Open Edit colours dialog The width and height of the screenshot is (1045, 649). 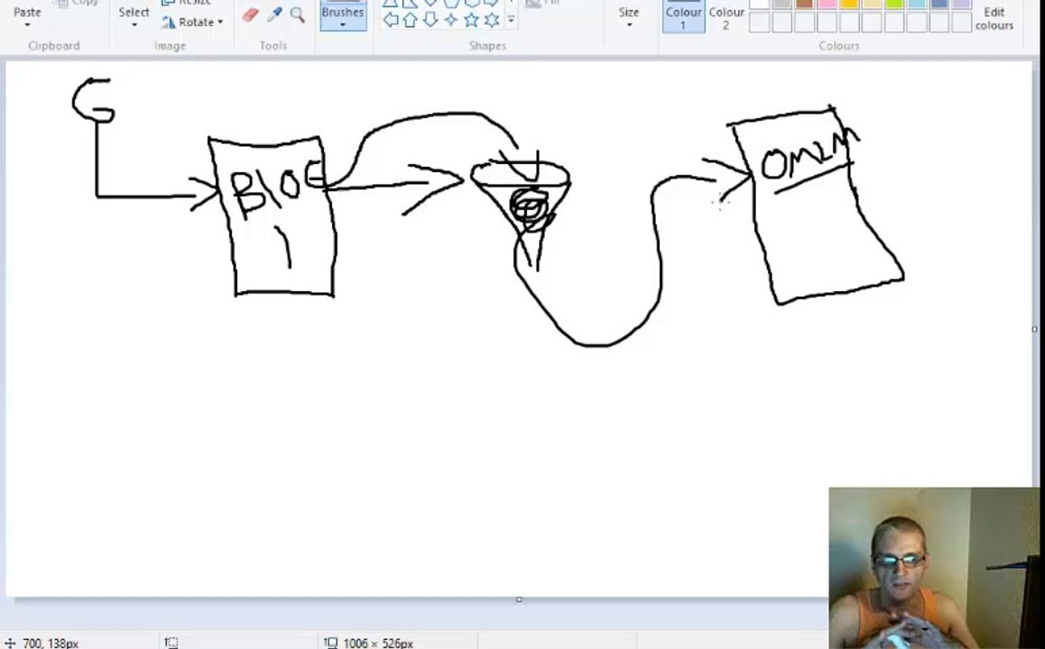(x=994, y=18)
